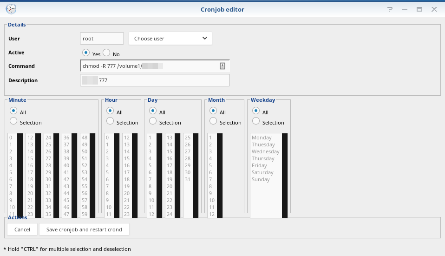Click into the Description input field
This screenshot has width=445, height=256.
coord(155,80)
